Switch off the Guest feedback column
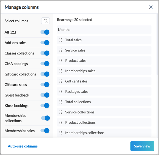 (45, 95)
